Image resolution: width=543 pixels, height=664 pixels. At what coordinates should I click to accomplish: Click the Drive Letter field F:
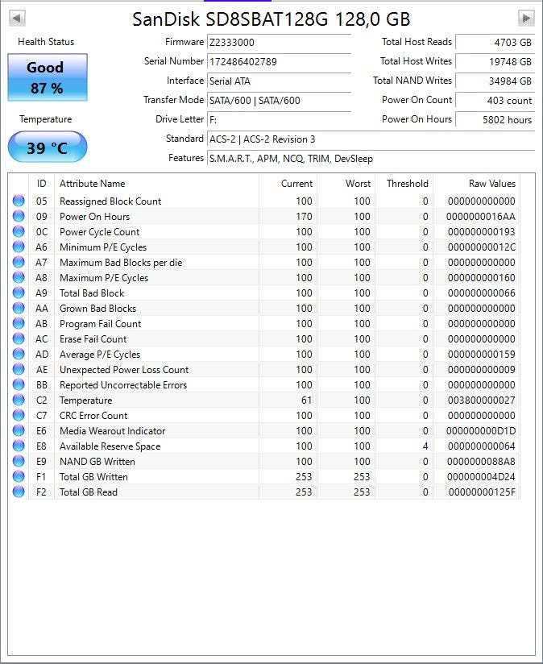click(279, 120)
